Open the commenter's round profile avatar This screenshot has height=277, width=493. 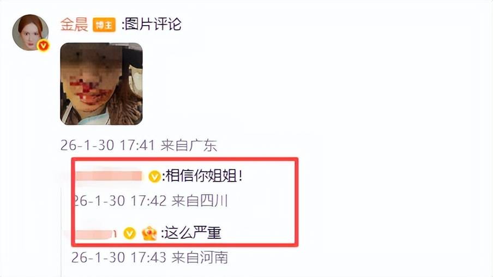30,32
